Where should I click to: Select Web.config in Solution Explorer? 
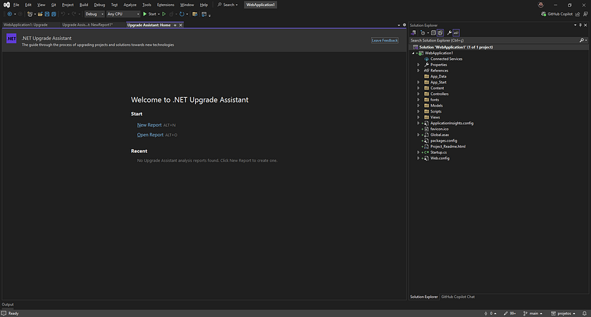coord(440,158)
